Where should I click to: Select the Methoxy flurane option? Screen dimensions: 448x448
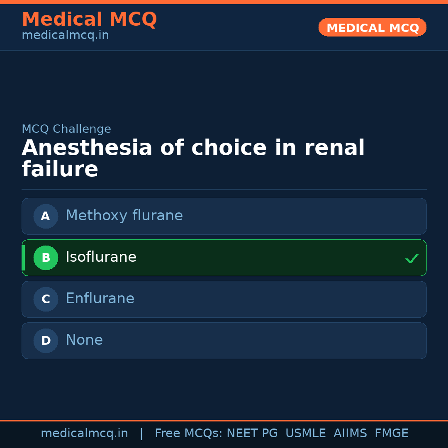click(124, 216)
